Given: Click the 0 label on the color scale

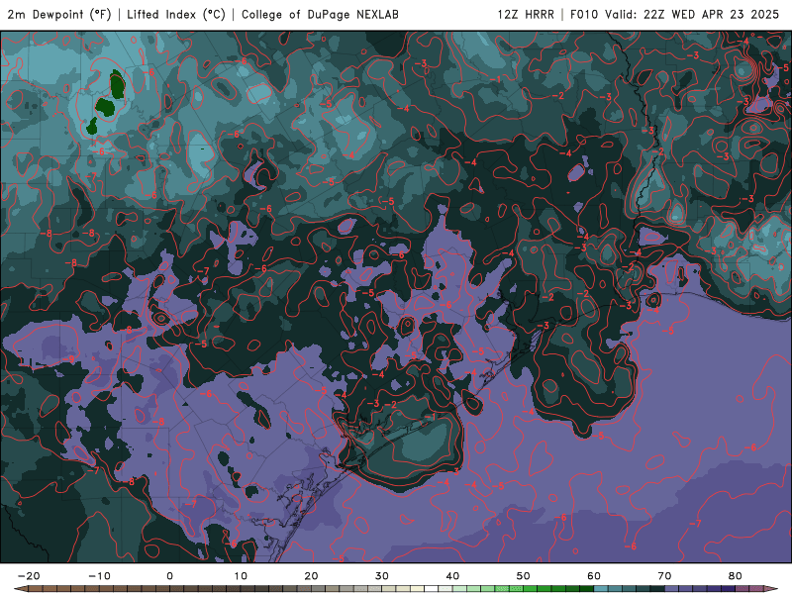Looking at the screenshot, I should [169, 576].
